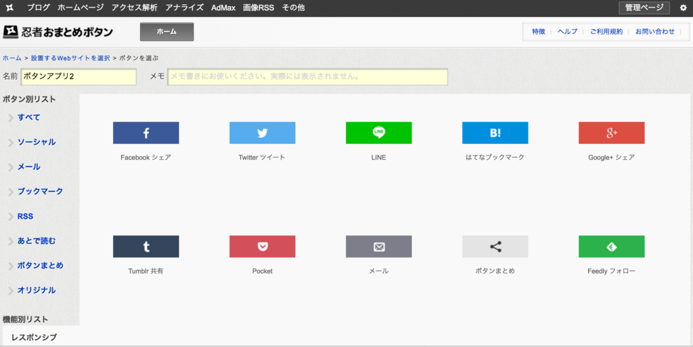Click the 忍者おまとめボタン site logo
This screenshot has width=693, height=347.
[x=58, y=32]
